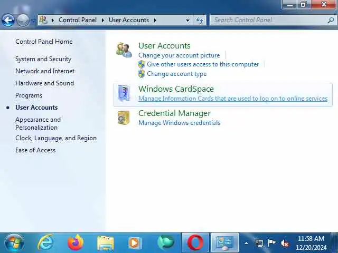Open Network and Internet category
The image size is (338, 253).
(x=45, y=71)
